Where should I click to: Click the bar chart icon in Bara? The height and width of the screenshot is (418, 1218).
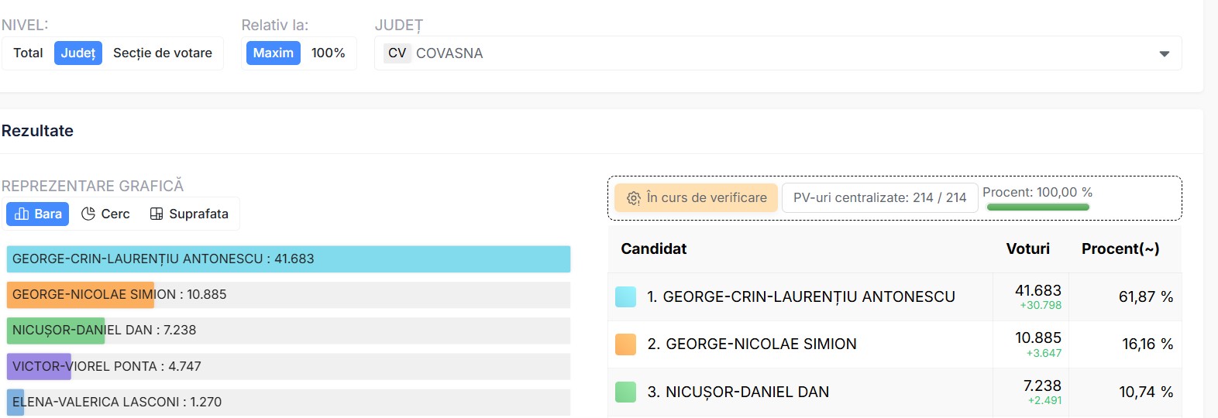(22, 214)
